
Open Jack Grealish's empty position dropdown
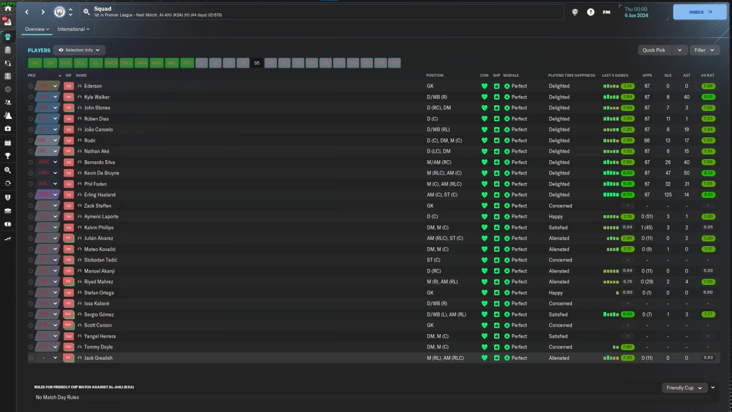47,358
